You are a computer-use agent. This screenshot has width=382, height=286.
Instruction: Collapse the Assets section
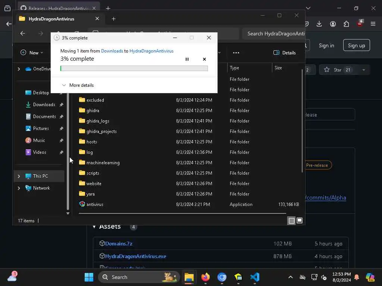coord(94,227)
